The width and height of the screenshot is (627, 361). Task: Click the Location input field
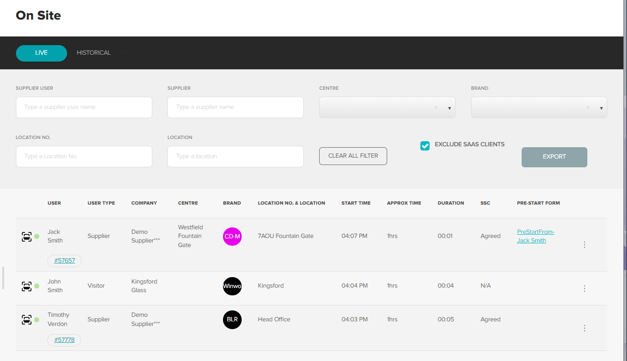pyautogui.click(x=235, y=156)
